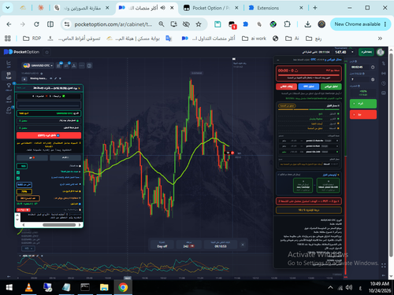Show more bookmarks with the double chevron
Viewport: 394px width, 295px height.
pos(380,39)
